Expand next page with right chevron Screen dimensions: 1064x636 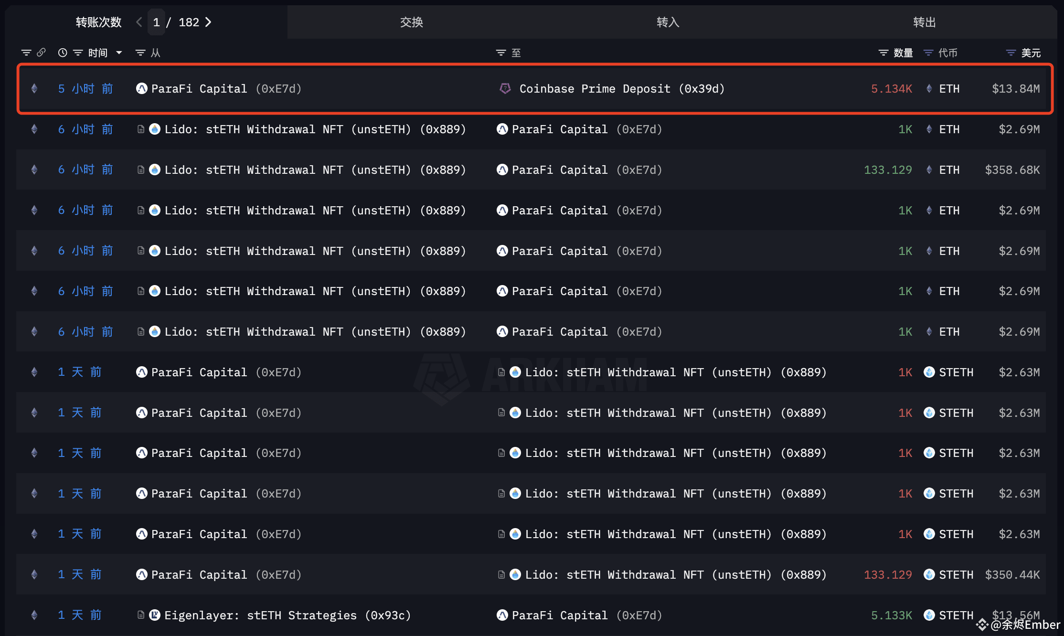208,22
